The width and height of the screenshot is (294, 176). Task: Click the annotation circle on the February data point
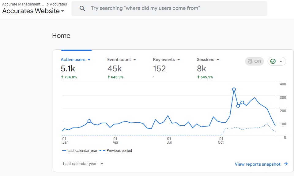pyautogui.click(x=89, y=121)
